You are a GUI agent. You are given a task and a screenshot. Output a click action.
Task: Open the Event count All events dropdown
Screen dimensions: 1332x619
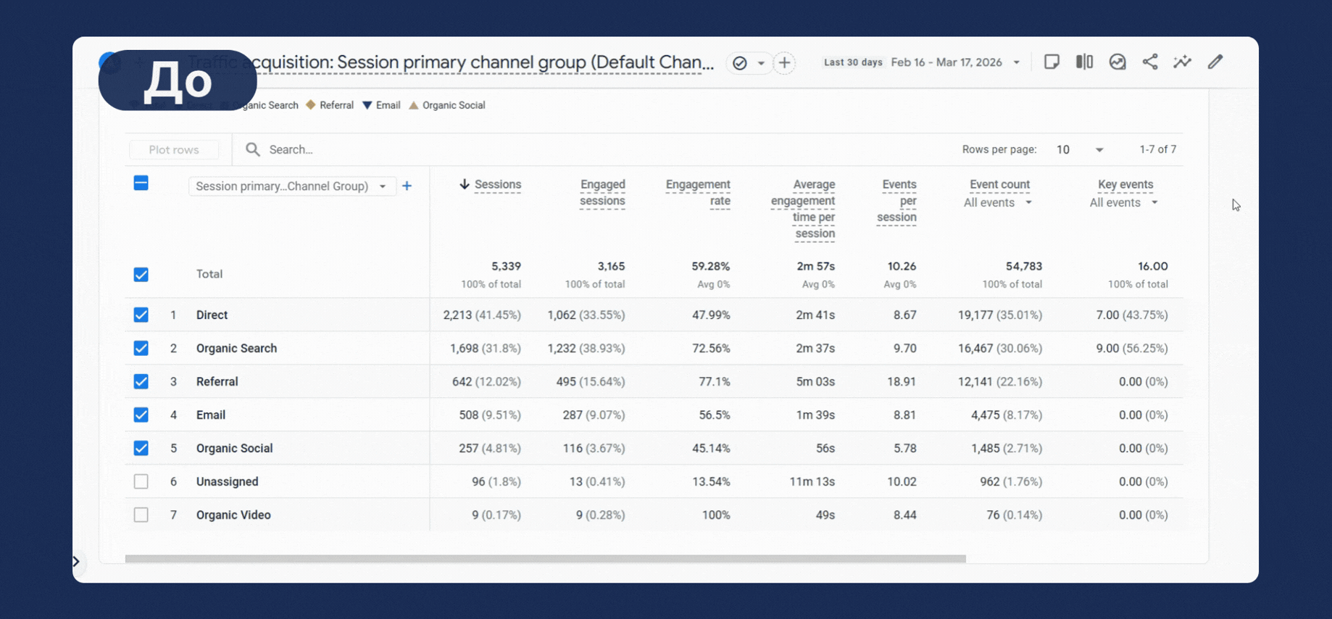point(997,203)
